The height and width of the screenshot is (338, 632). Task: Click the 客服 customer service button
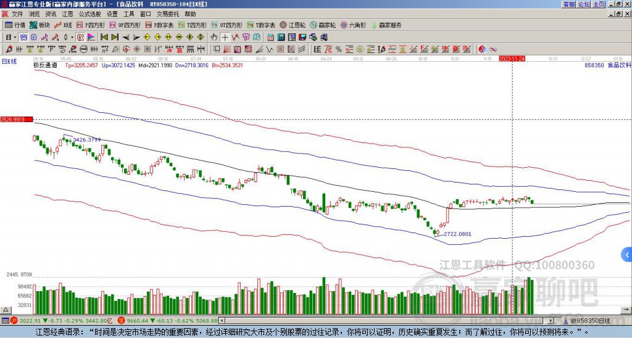coord(569,4)
